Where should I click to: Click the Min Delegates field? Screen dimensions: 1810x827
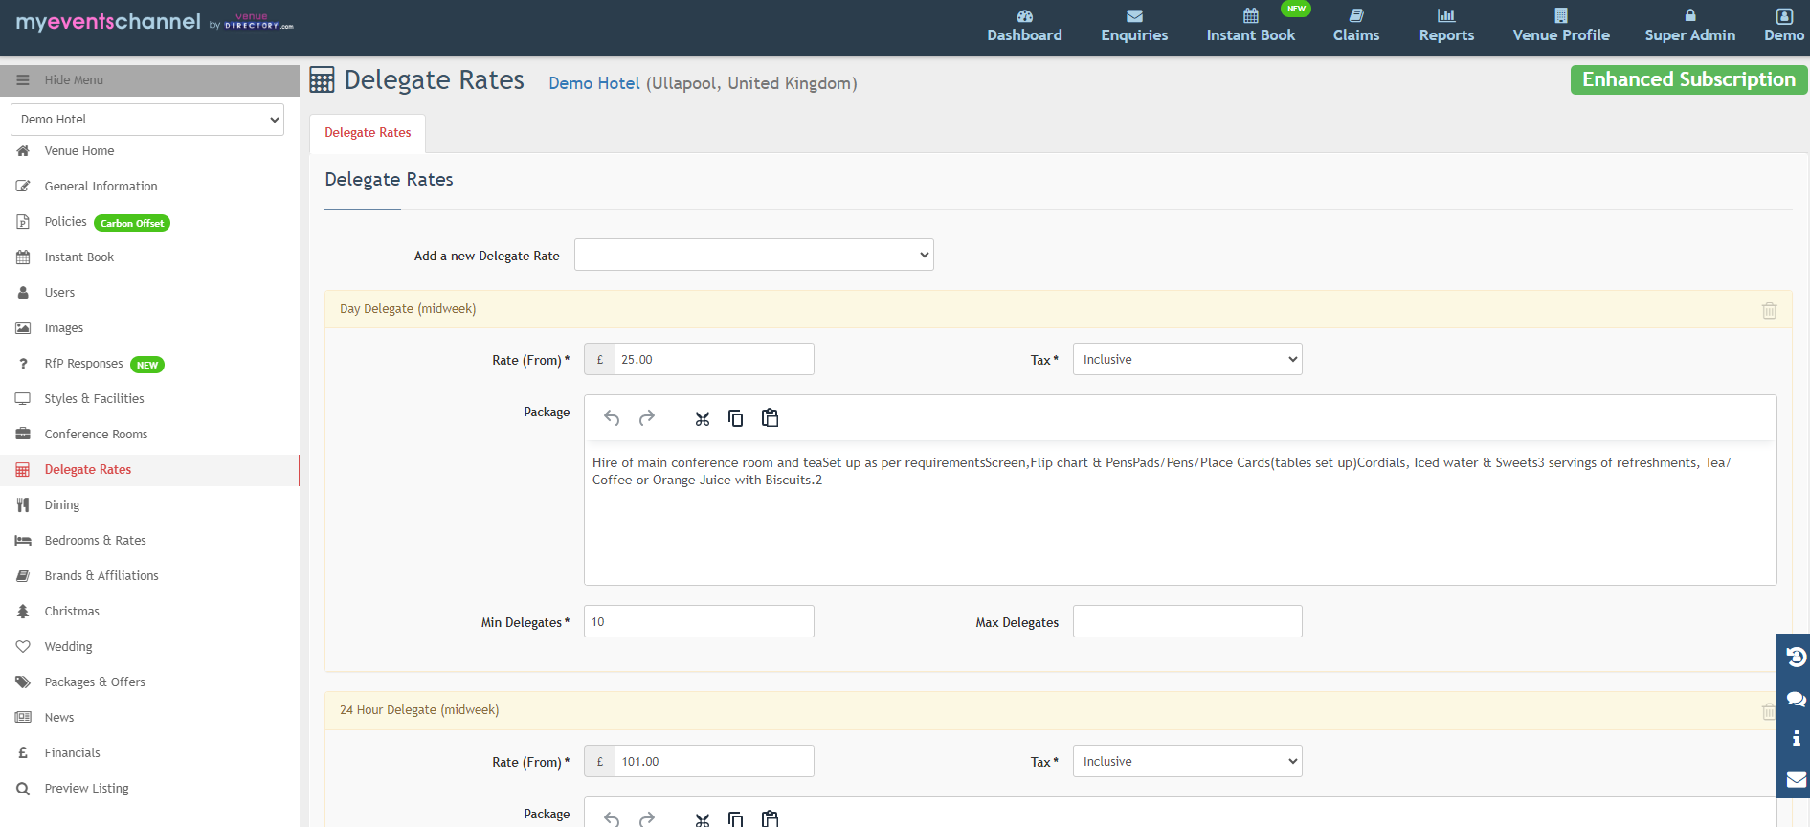[x=699, y=621]
